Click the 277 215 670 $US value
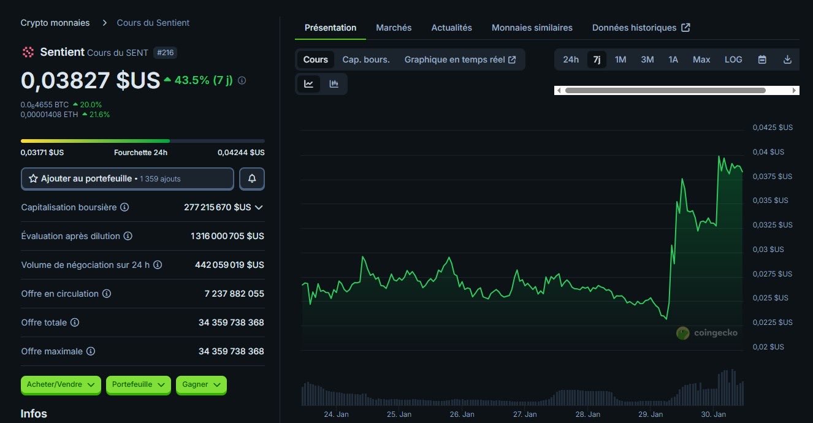The width and height of the screenshot is (813, 423). (x=217, y=207)
